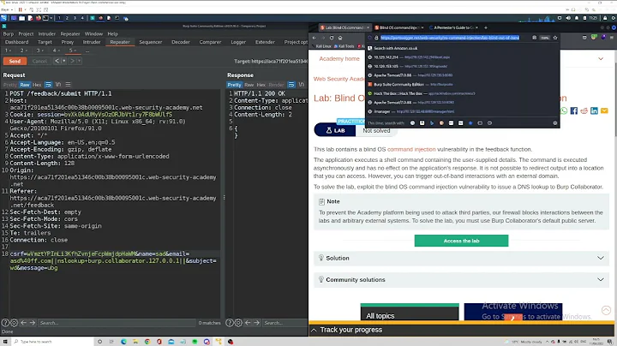Switch to 'A Pentester's Guide' browser tab

point(453,27)
